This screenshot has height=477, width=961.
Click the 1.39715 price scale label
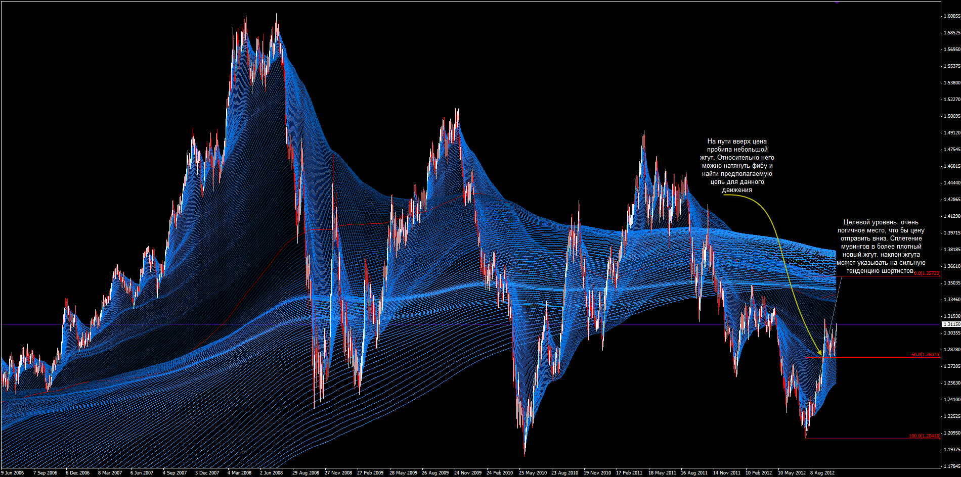pos(952,233)
